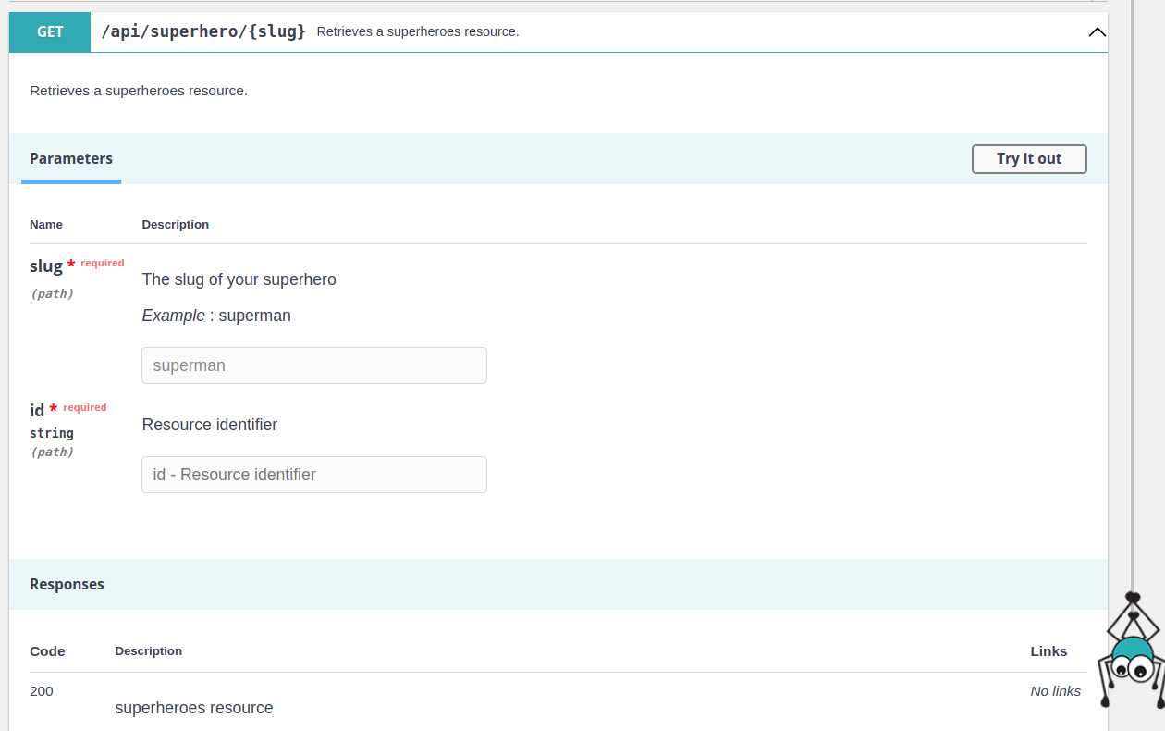Click the header summary 'Retrieves a superheroes resource.'
Viewport: 1165px width, 731px height.
[x=418, y=31]
